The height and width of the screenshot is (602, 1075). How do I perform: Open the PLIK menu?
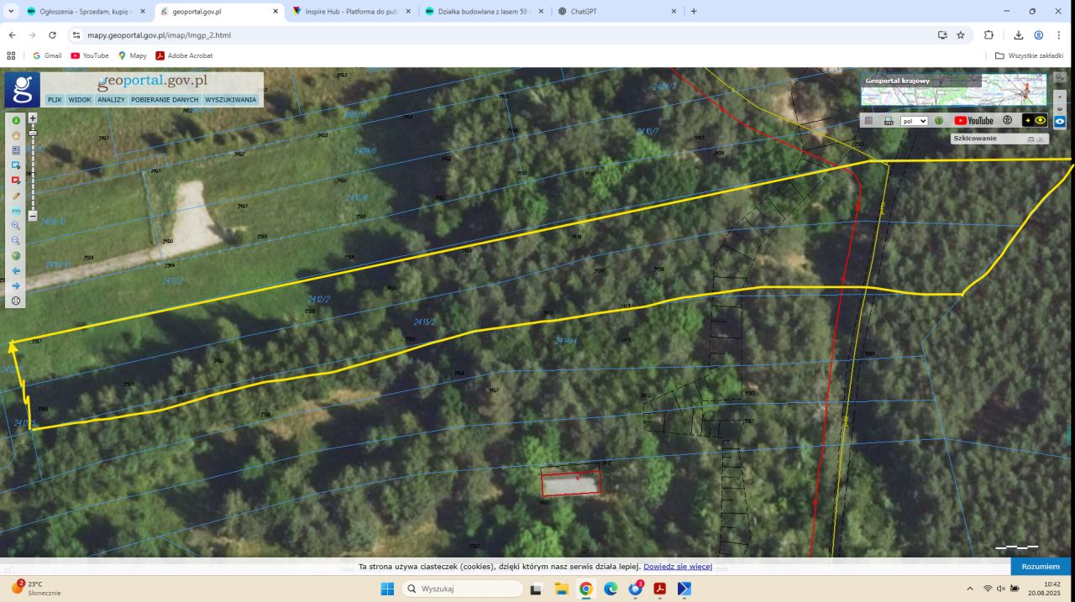55,99
